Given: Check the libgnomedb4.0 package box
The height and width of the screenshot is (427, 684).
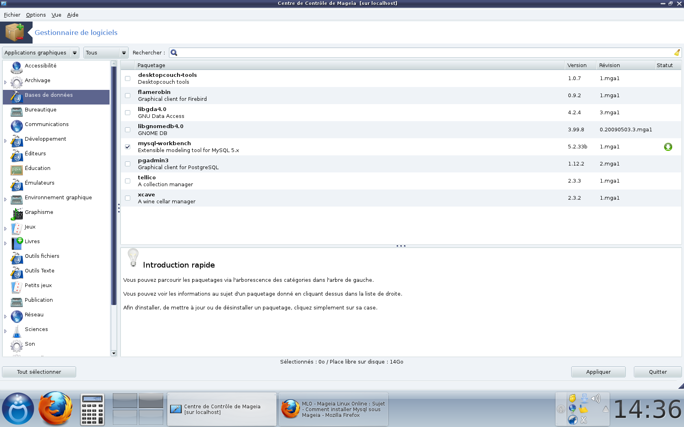Looking at the screenshot, I should (x=128, y=130).
